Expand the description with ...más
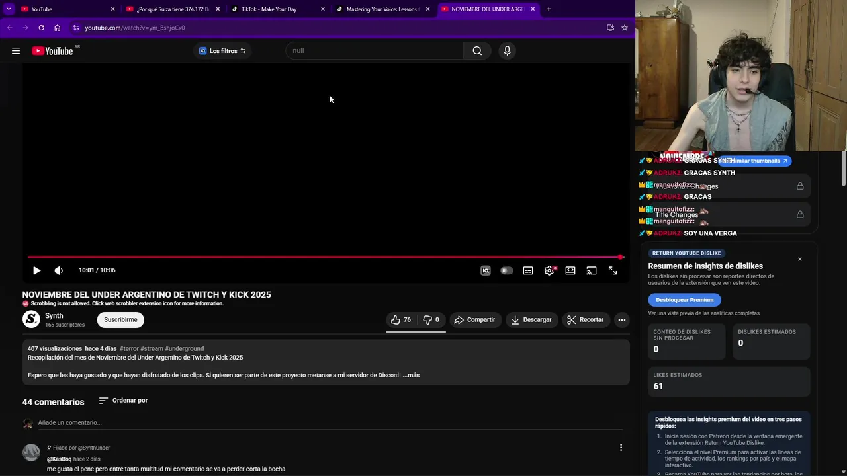 click(411, 376)
